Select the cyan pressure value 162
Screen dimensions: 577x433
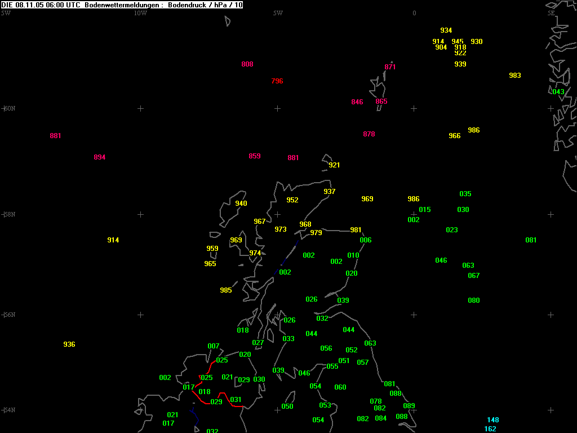490,429
